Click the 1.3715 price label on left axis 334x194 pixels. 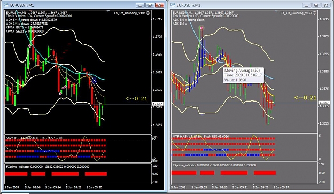pyautogui.click(x=158, y=19)
